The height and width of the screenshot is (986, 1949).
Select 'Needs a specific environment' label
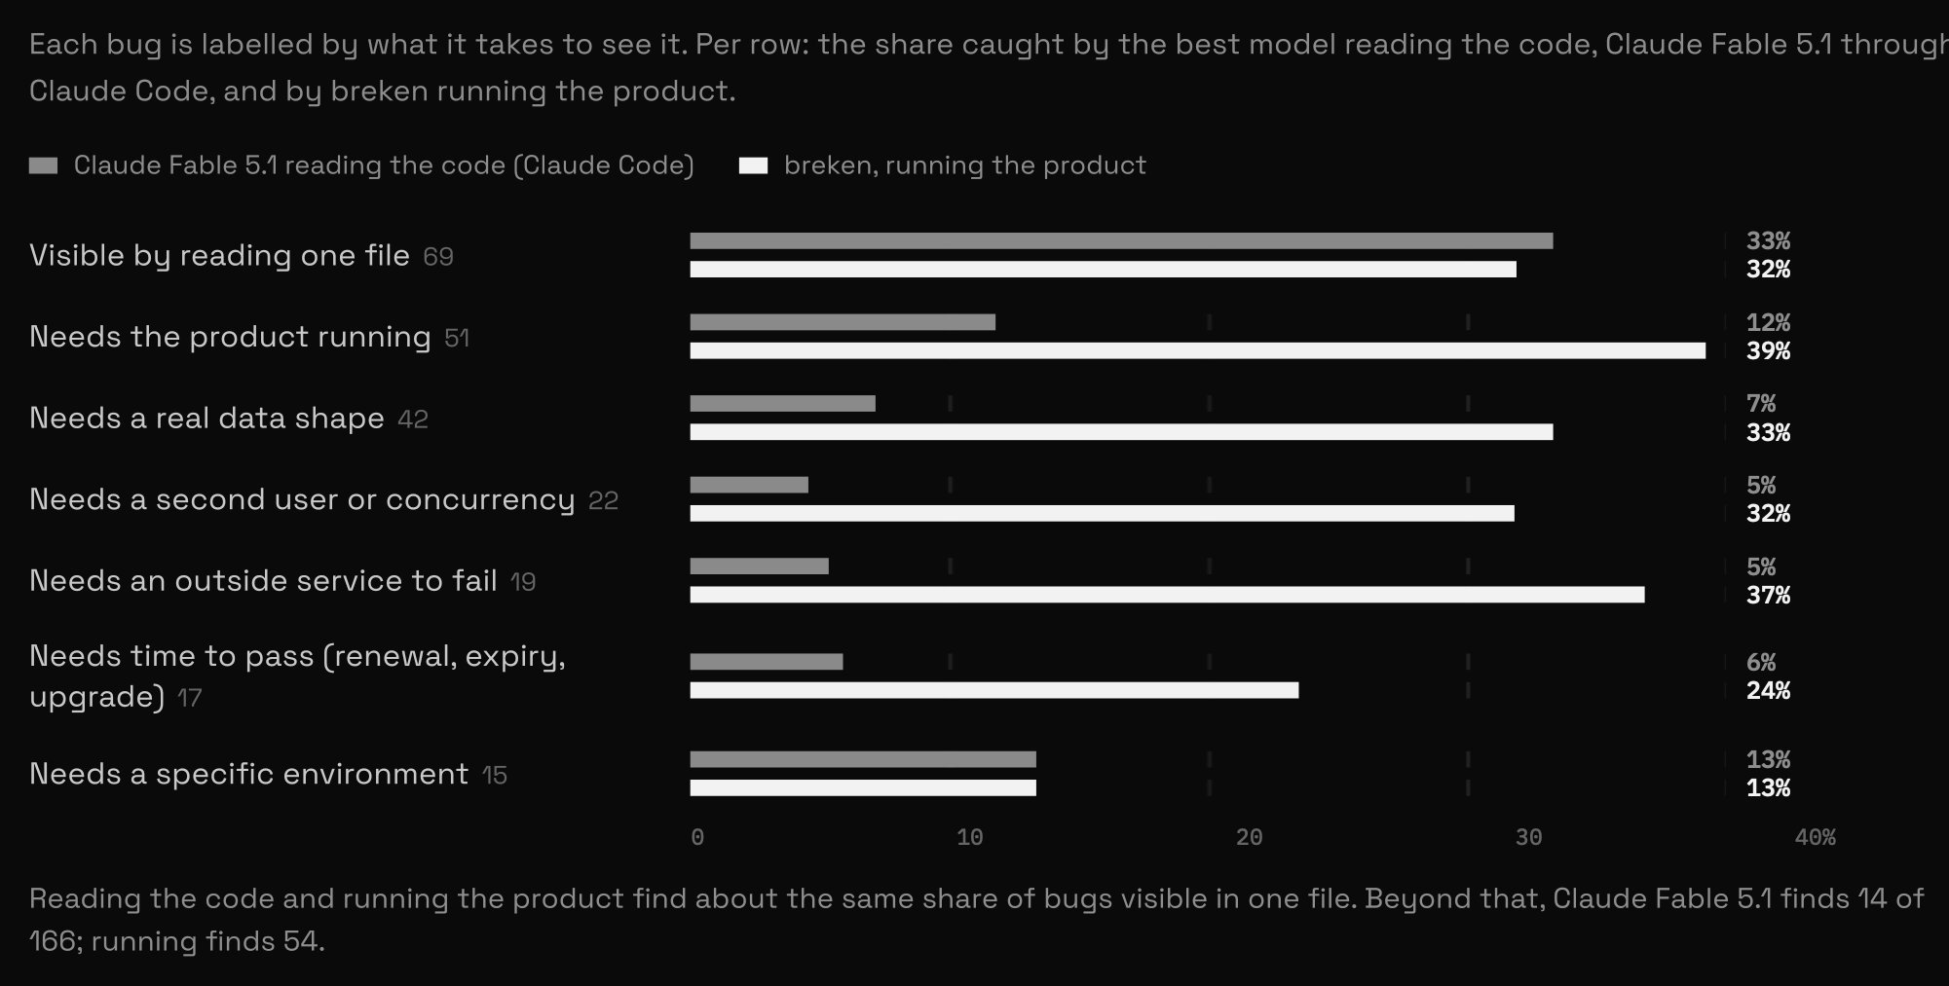(x=248, y=774)
